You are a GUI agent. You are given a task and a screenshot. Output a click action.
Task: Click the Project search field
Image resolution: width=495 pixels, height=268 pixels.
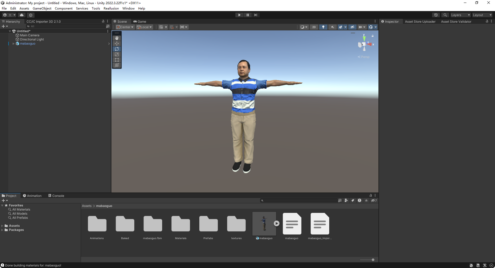pos(298,200)
